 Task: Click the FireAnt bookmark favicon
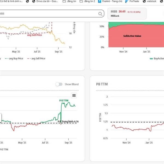99,1
